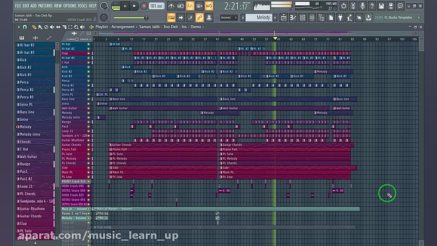Screen dimensions: 437x246
Task: Toggle the metronome icon
Action: pos(171,6)
